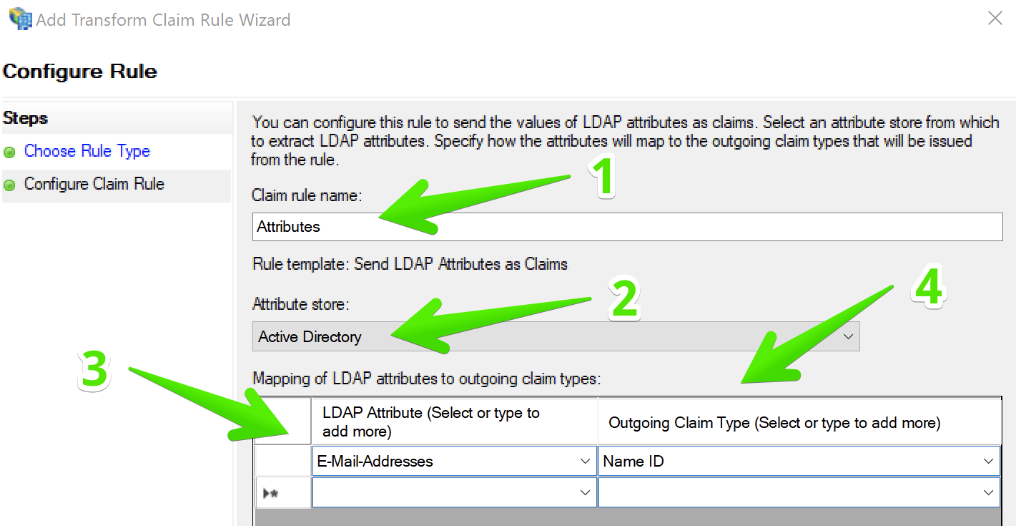Select the new row marker with asterisk
This screenshot has width=1016, height=526.
(x=283, y=492)
